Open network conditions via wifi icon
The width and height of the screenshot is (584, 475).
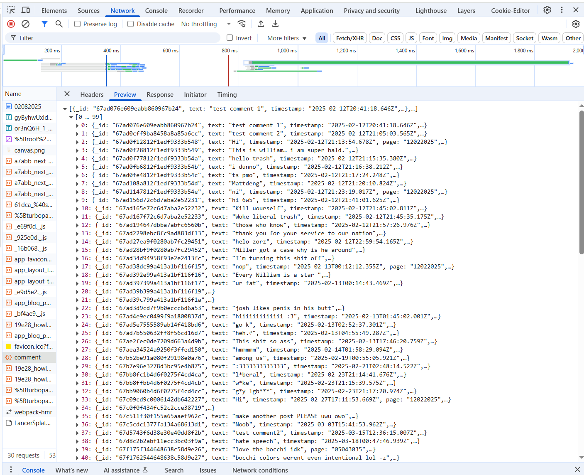(x=242, y=24)
